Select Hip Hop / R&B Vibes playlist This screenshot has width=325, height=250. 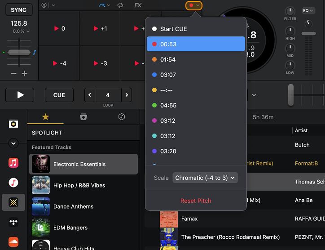pyautogui.click(x=83, y=185)
